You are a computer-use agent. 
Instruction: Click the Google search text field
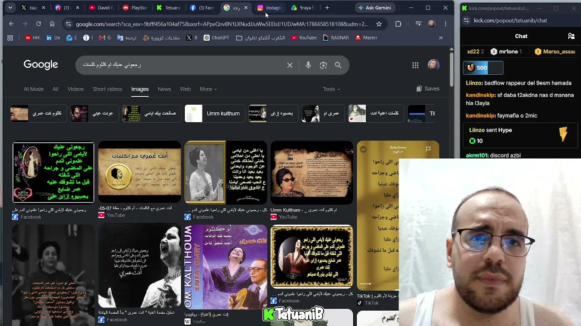click(x=182, y=65)
